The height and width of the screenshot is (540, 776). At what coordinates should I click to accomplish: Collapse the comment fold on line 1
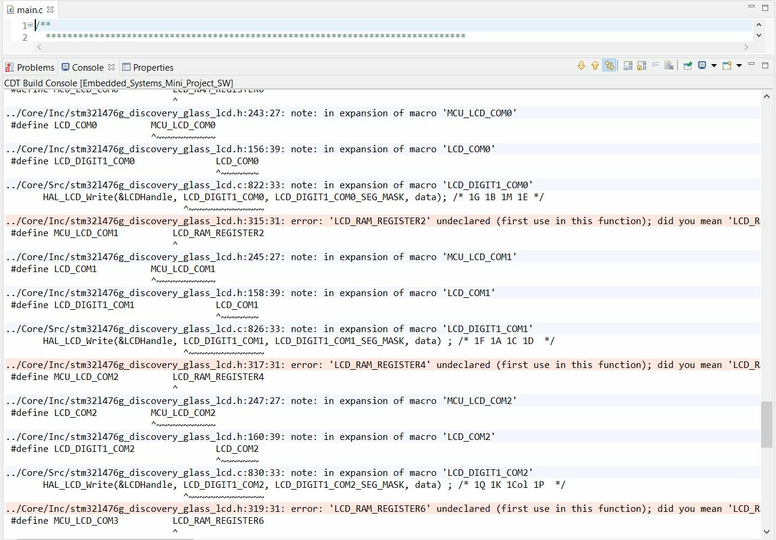pyautogui.click(x=30, y=25)
